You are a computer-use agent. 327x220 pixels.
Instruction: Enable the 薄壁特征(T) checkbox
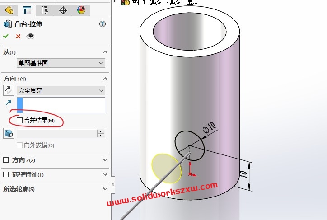(x=6, y=174)
